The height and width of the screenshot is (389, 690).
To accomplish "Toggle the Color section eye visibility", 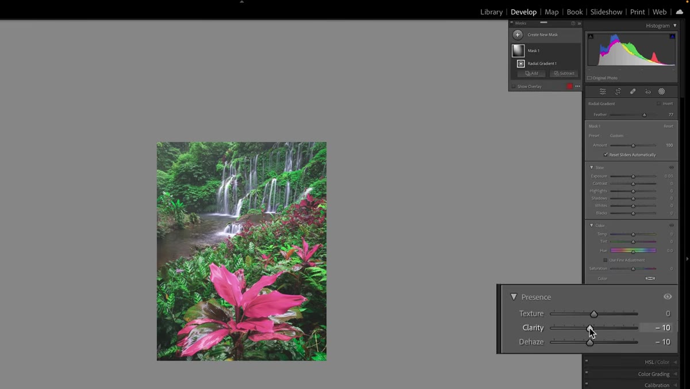I will (671, 226).
